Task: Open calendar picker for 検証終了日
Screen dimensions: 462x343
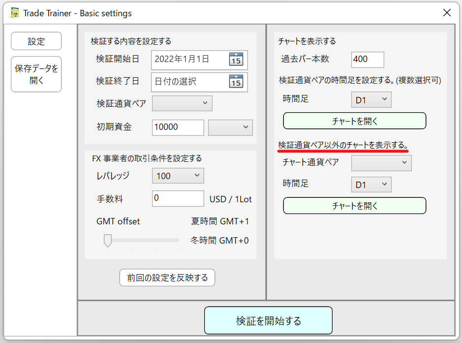Action: click(236, 82)
